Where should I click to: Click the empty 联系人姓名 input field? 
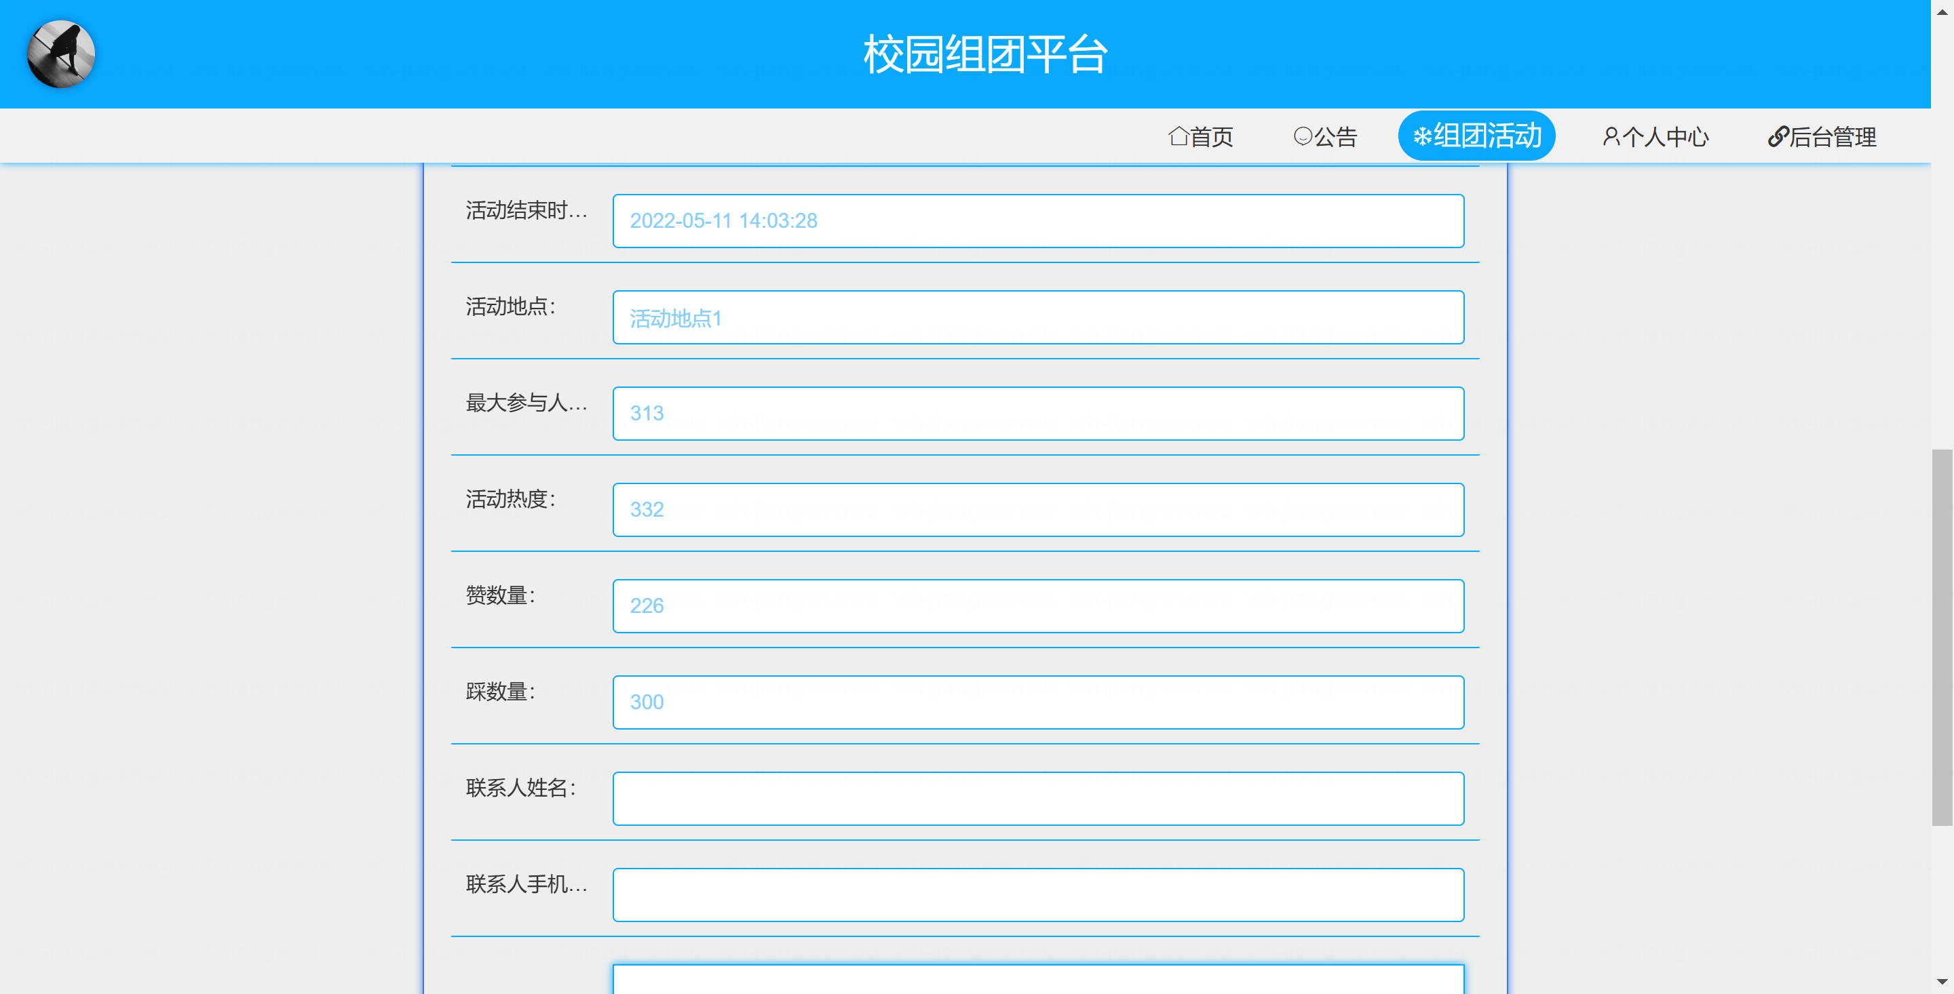[1037, 798]
